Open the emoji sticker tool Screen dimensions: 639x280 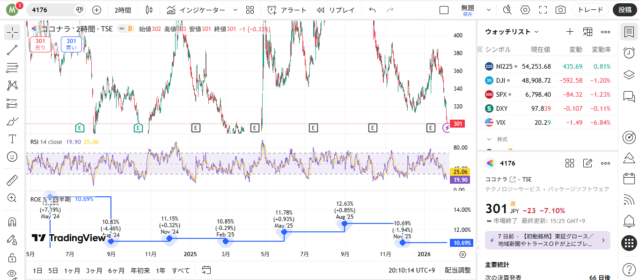point(12,157)
